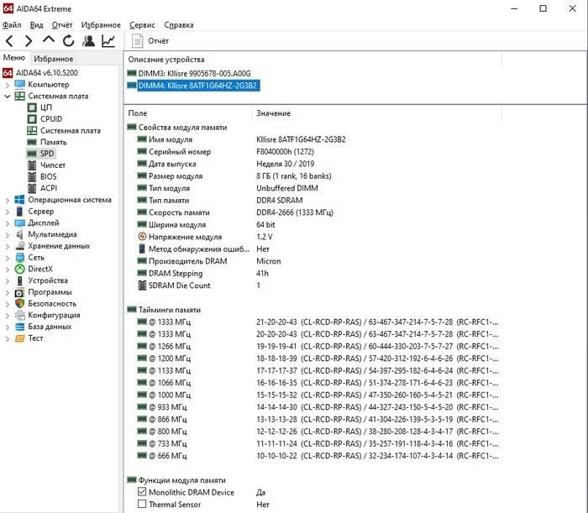
Task: Click the Сеть network icon
Action: tap(20, 258)
